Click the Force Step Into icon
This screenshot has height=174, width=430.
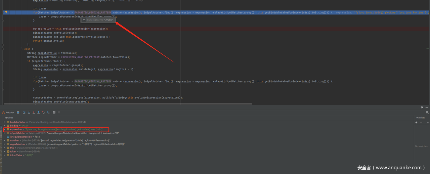(x=34, y=113)
